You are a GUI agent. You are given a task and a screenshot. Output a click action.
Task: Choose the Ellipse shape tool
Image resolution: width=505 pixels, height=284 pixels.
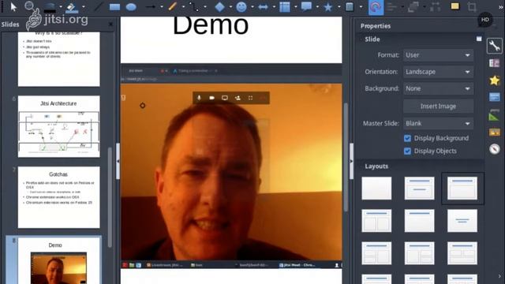click(131, 7)
